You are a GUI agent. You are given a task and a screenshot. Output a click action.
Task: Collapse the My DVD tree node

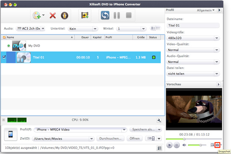tap(9, 46)
